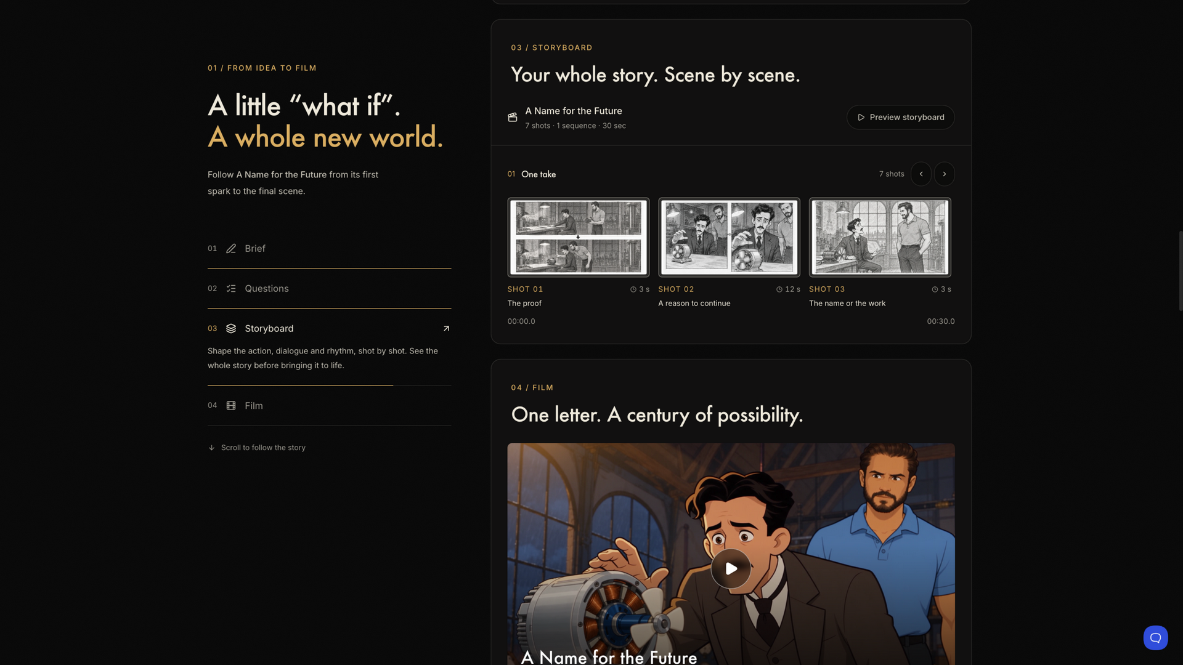Viewport: 1183px width, 665px height.
Task: Select the Questions step
Action: [329, 289]
